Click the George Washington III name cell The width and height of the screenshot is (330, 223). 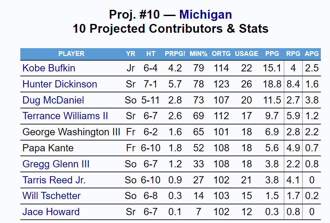[x=71, y=132]
